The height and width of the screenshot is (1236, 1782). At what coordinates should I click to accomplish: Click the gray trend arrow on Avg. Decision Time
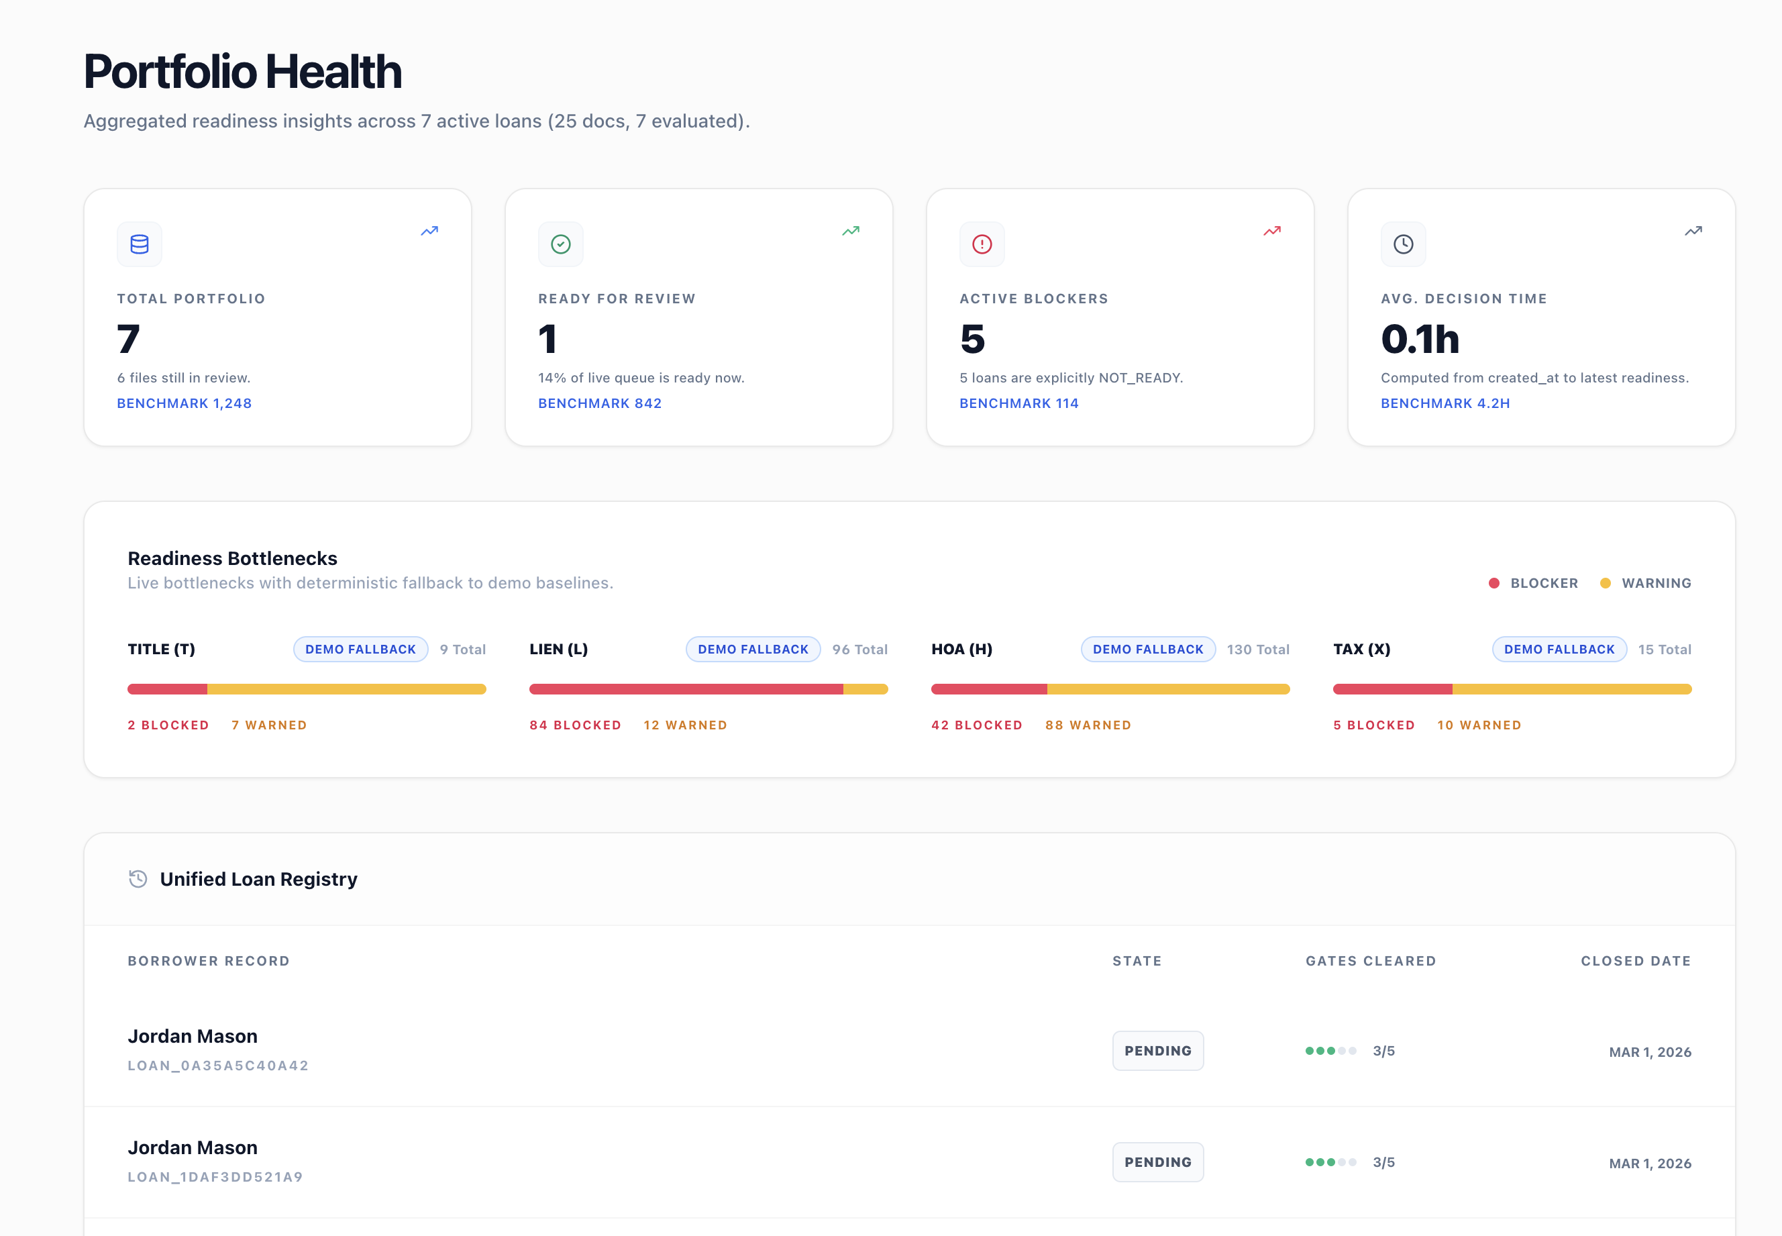(1693, 231)
